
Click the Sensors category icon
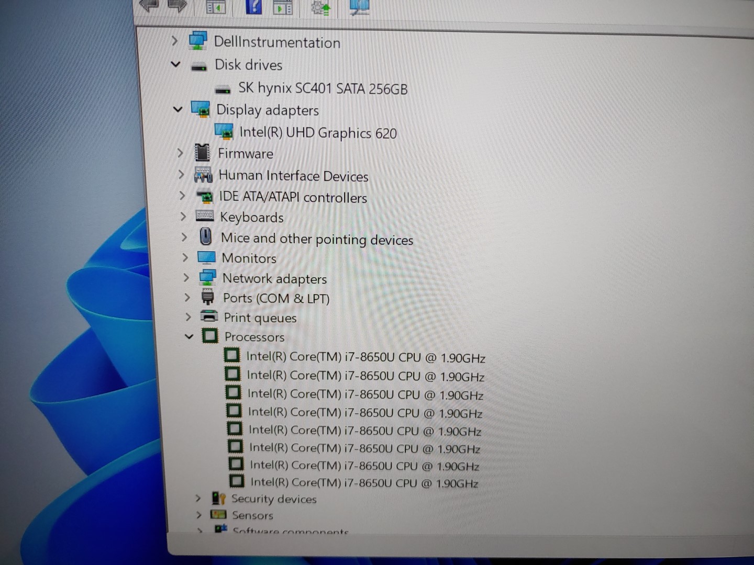[x=218, y=515]
